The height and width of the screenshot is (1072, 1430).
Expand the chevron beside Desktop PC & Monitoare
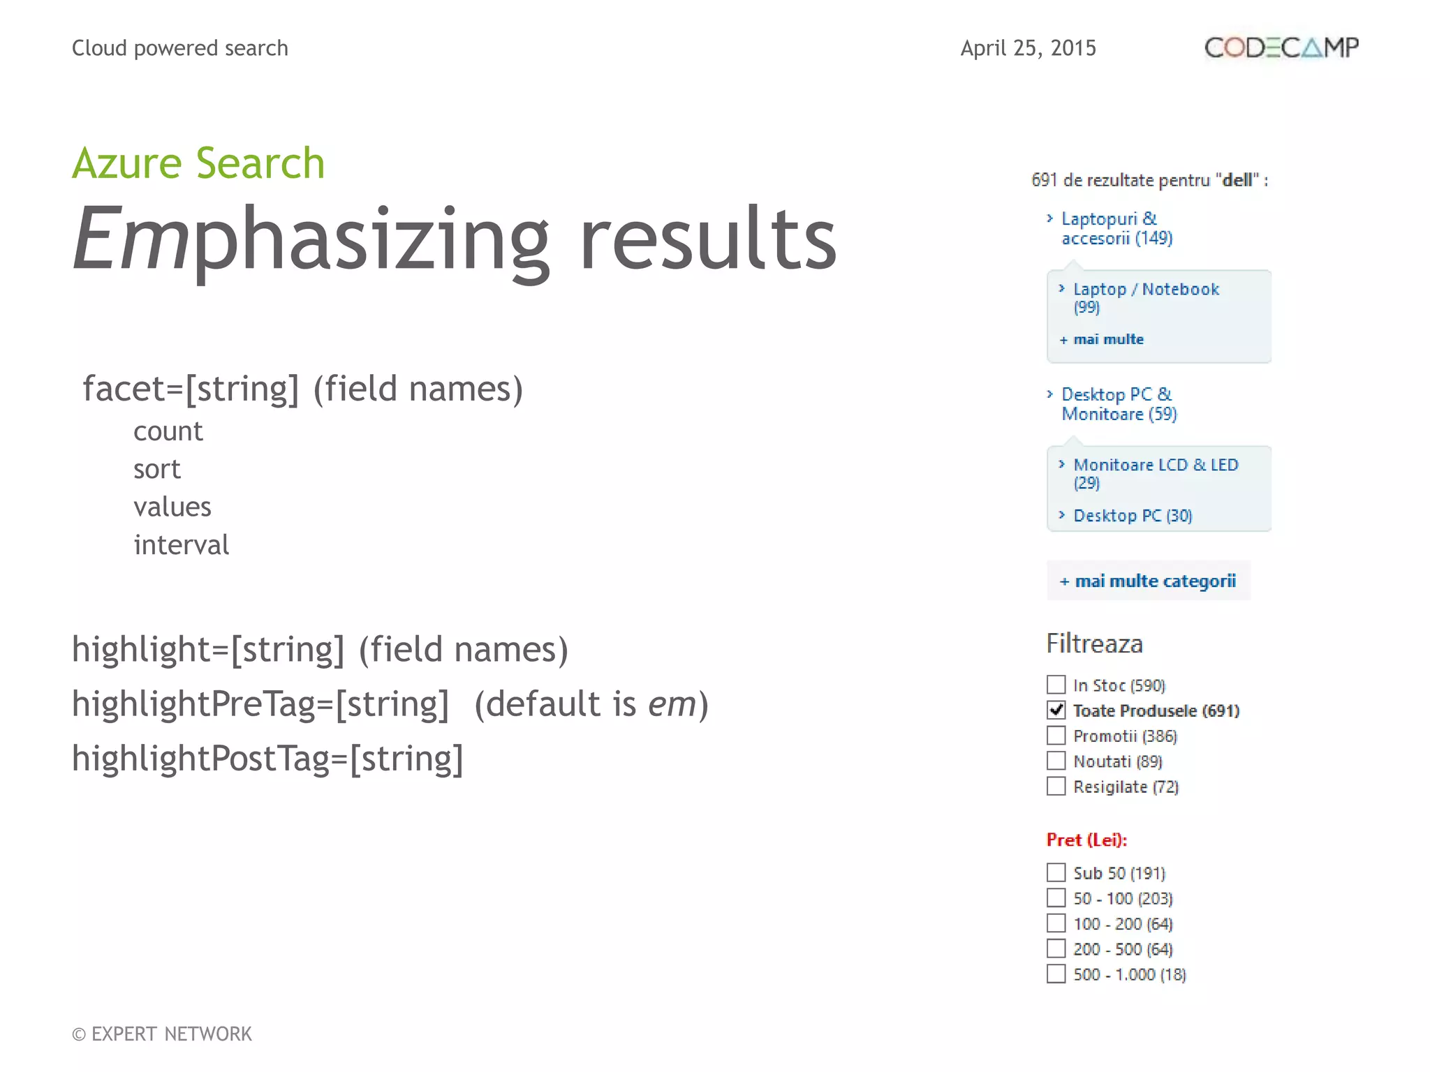pos(1049,394)
